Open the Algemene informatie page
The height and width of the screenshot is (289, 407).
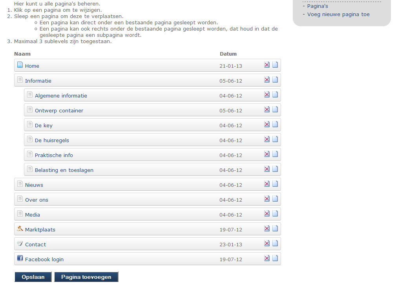61,96
